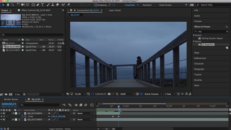231x130 pixels.
Task: Select the Rotation tool
Action: point(18,5)
